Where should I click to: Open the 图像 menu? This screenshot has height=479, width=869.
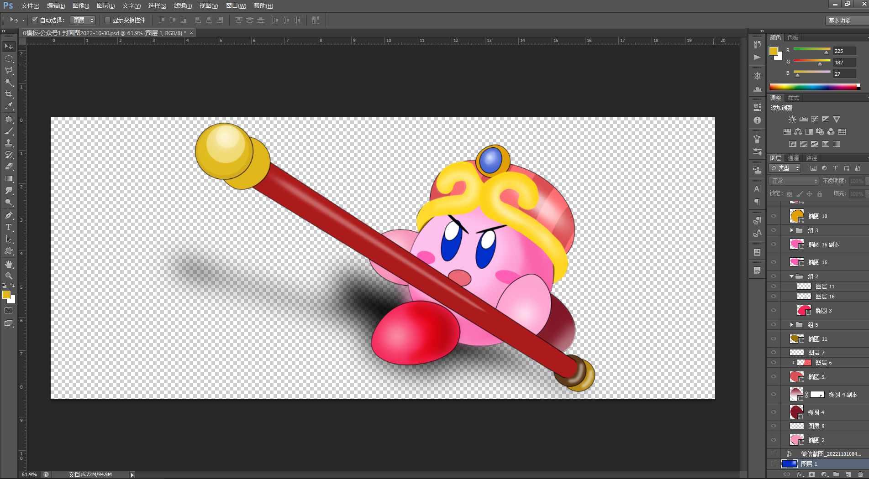[x=81, y=6]
